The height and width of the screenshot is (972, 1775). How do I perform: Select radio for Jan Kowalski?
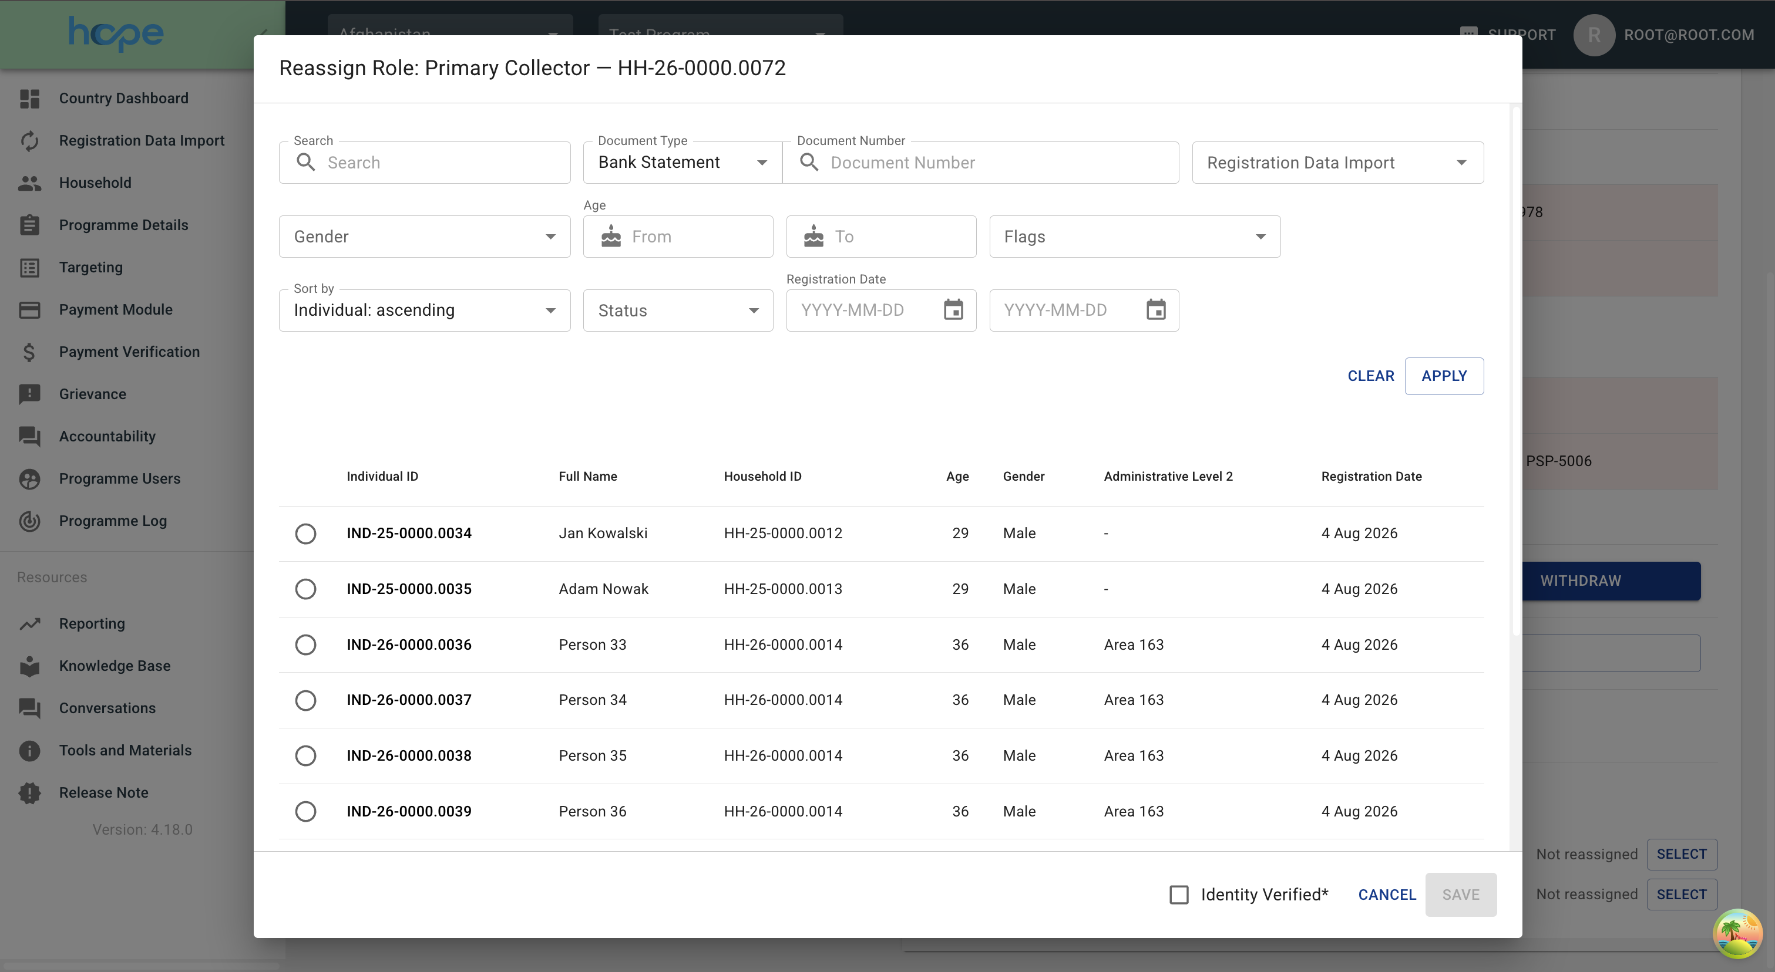305,534
